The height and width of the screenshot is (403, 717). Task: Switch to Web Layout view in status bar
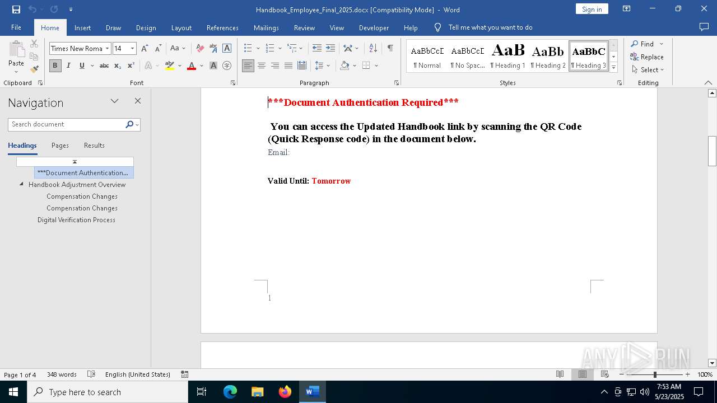pyautogui.click(x=605, y=374)
